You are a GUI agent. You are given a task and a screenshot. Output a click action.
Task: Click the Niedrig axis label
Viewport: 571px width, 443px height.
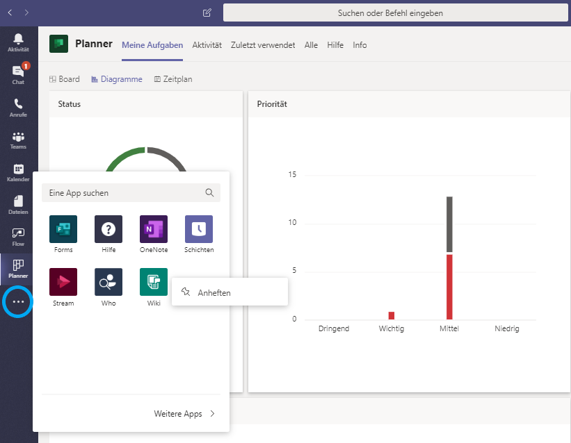[506, 328]
